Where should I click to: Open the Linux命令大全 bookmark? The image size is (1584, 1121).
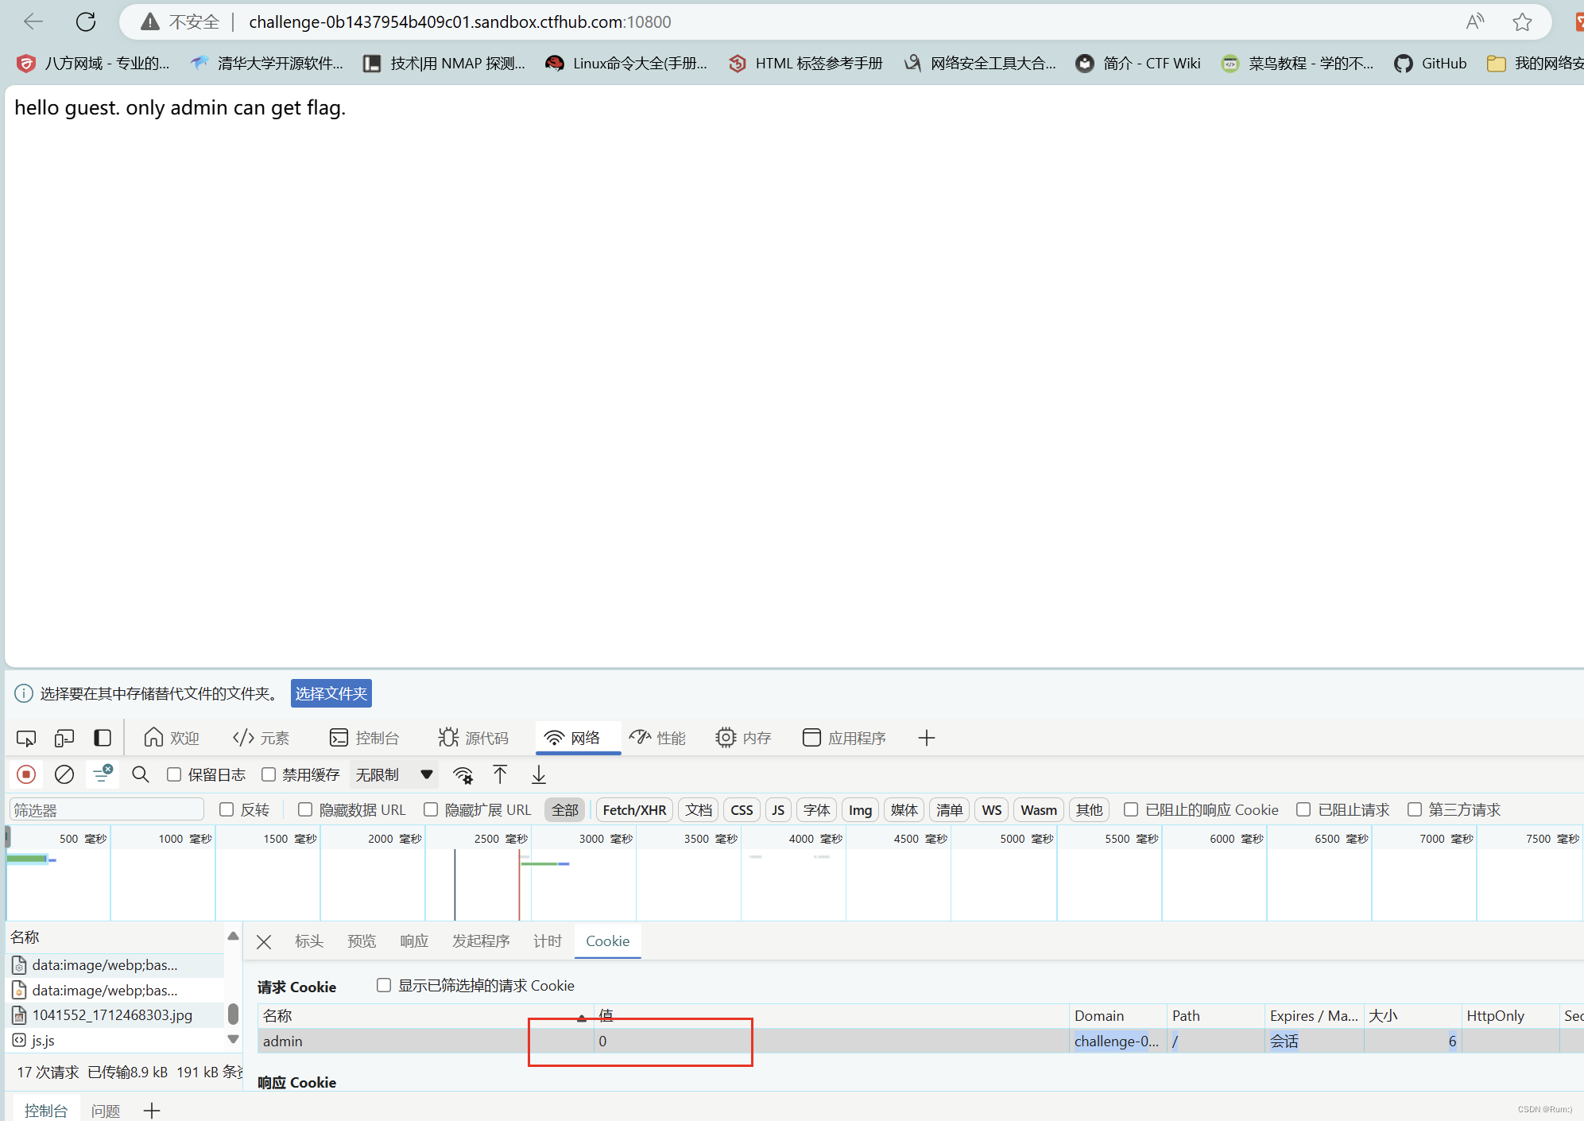point(626,64)
